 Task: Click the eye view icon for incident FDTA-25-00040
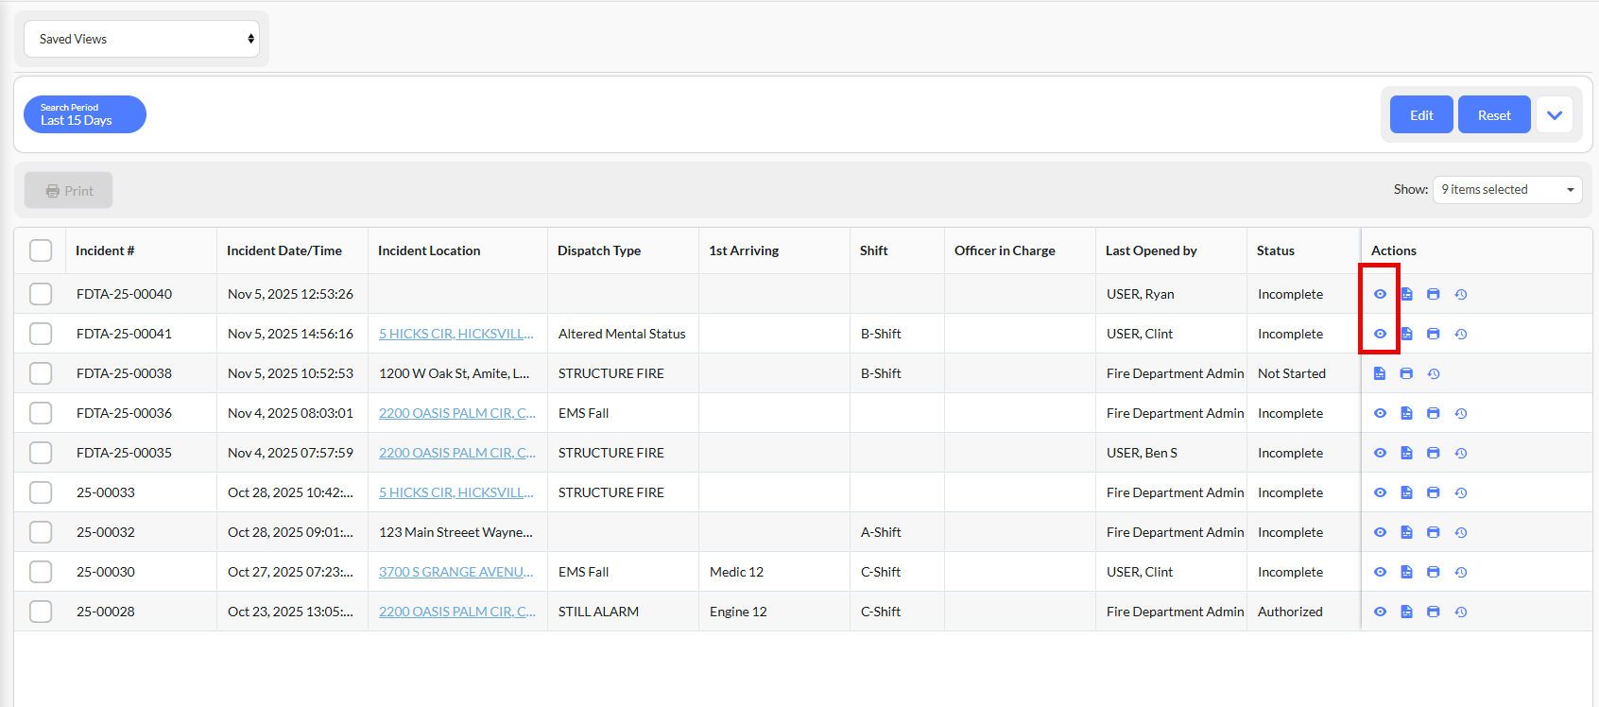click(1380, 294)
